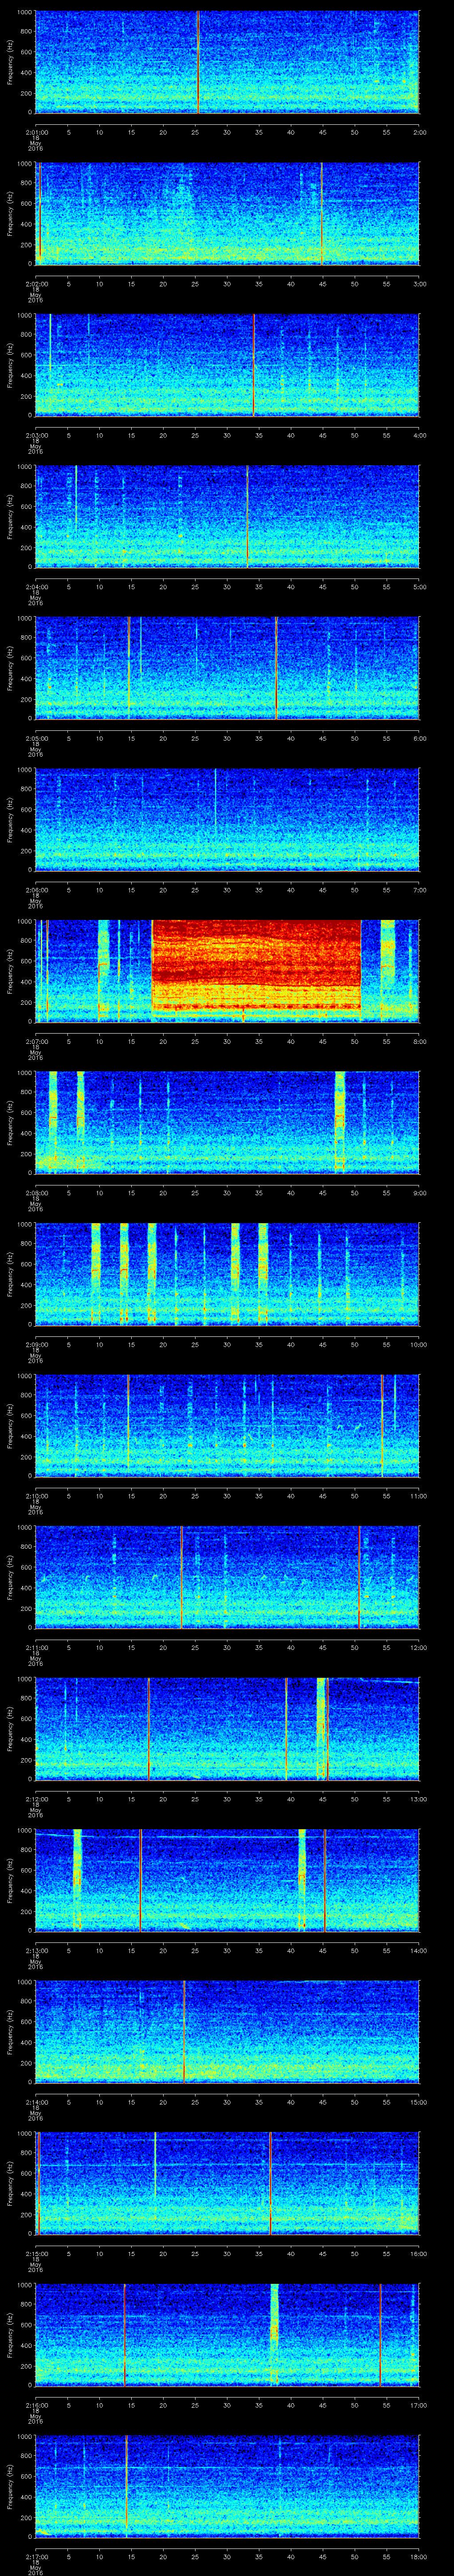Image resolution: width=454 pixels, height=2576 pixels.
Task: Click the '10:00' end time label
Action: tap(418, 1344)
